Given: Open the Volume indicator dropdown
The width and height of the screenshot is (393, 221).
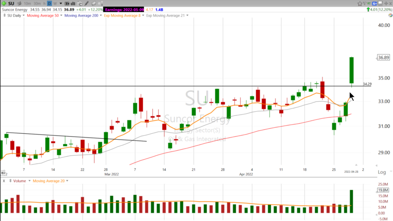Looking at the screenshot, I should click(x=29, y=181).
